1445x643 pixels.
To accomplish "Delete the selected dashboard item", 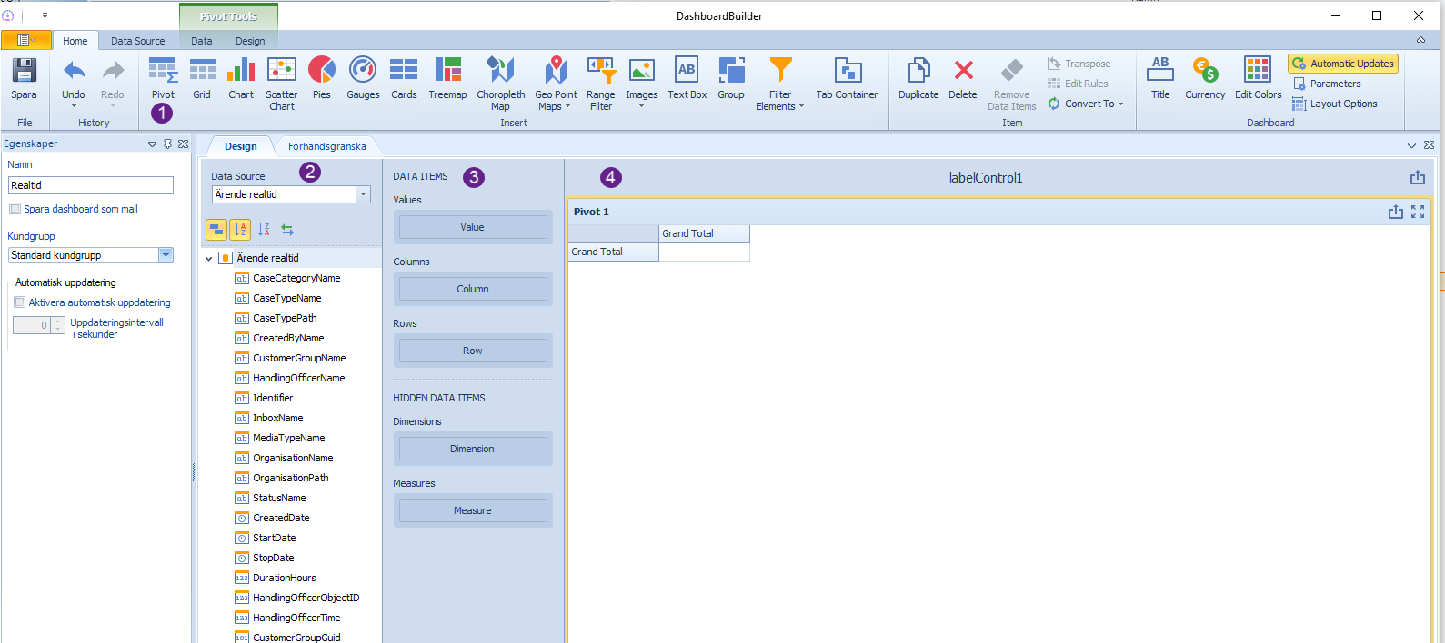I will pos(963,79).
